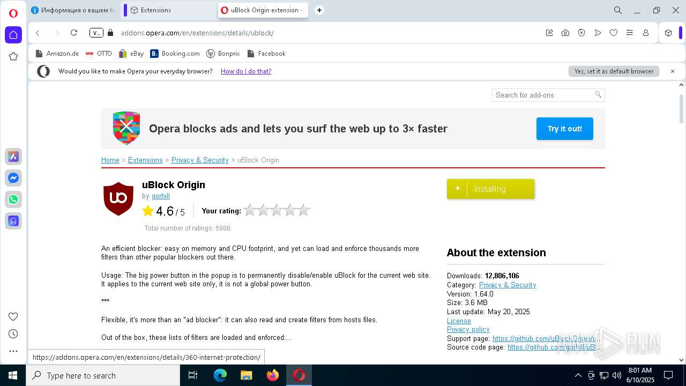
Task: Launch the Aria AI sidebar icon
Action: point(13,157)
